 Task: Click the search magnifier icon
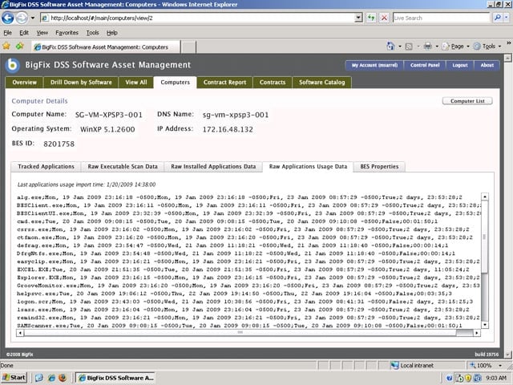(498, 18)
